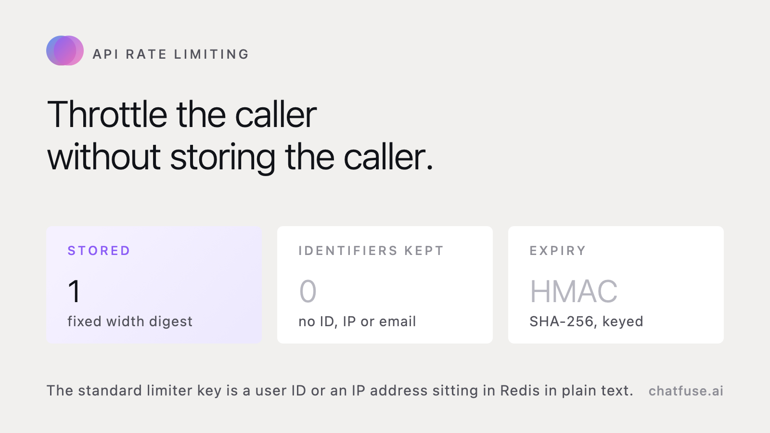Click the footer sentence about Redis
Screen dimensions: 770x433
[x=340, y=391]
